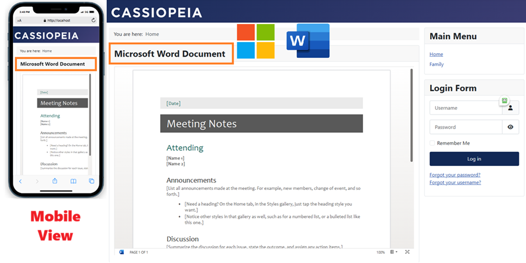Click Home in the desktop breadcrumb

(x=152, y=34)
